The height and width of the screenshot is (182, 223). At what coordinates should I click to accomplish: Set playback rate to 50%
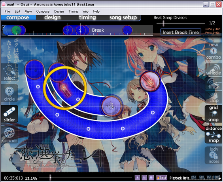(202, 177)
